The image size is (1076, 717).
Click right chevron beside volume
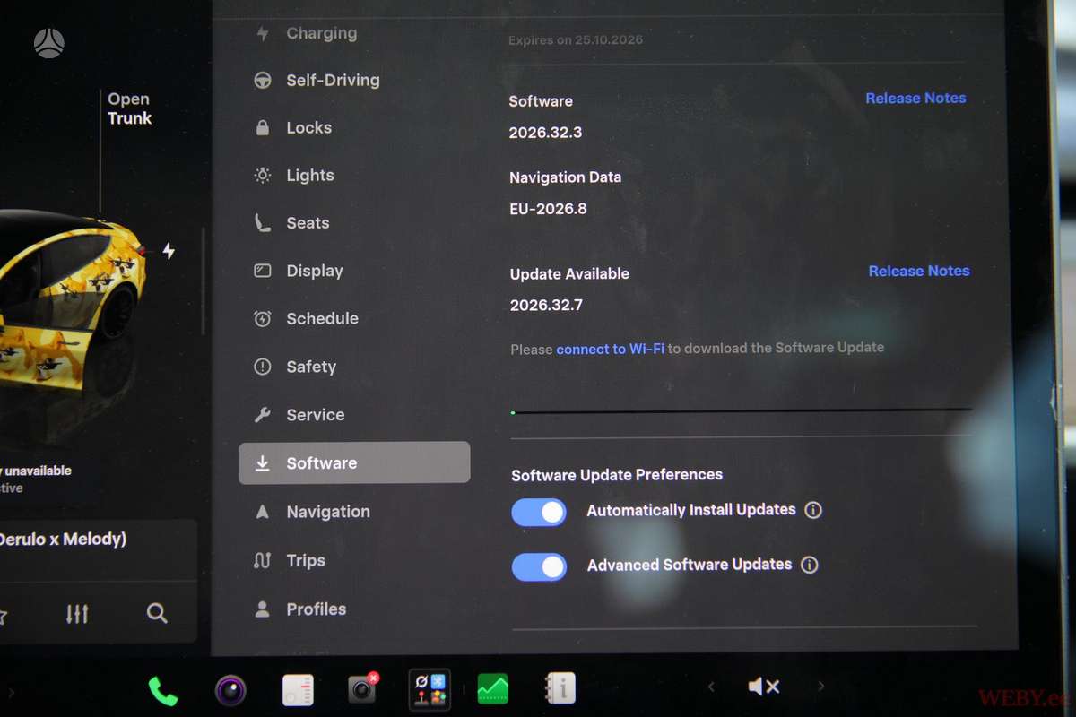pos(820,687)
